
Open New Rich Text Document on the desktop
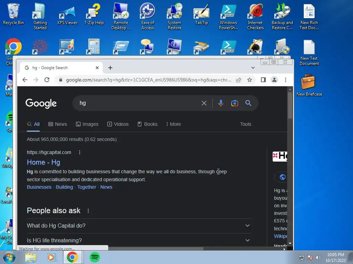pyautogui.click(x=309, y=16)
